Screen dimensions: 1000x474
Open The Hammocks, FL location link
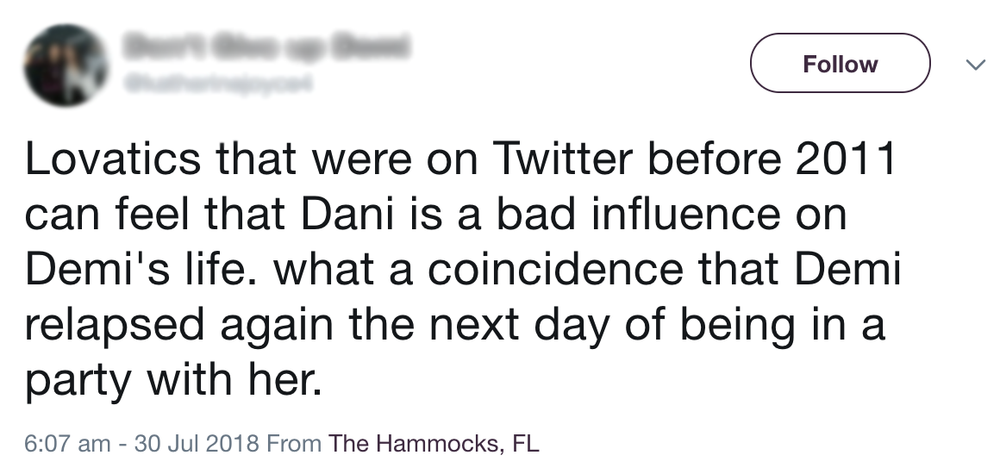pyautogui.click(x=434, y=443)
